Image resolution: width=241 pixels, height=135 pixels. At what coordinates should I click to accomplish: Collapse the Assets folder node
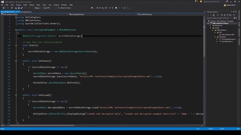(x=210, y=28)
